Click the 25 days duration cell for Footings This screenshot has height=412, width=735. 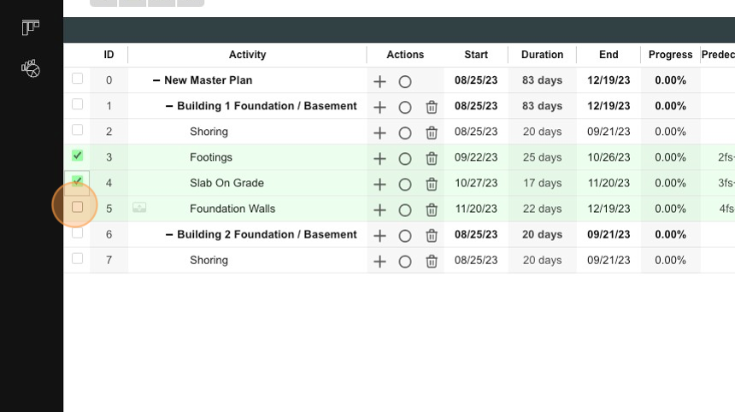(x=543, y=157)
